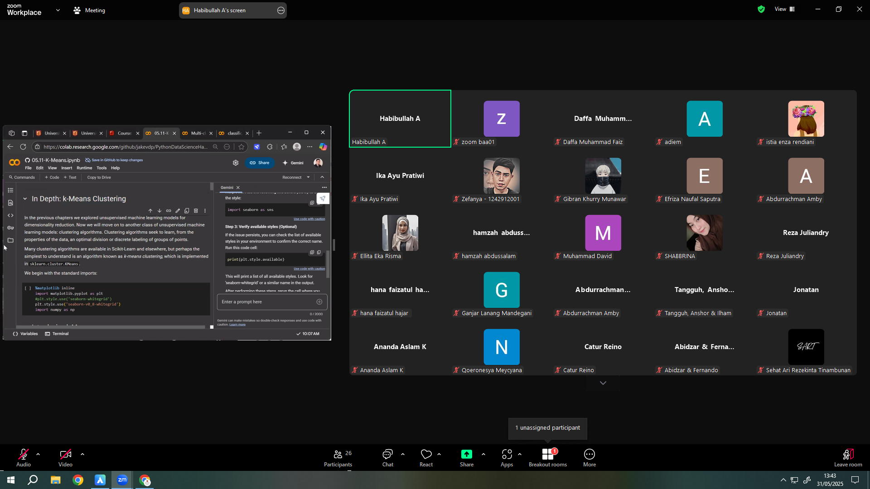Open Colab files folder icon
Screen dimensions: 870x489
10,240
